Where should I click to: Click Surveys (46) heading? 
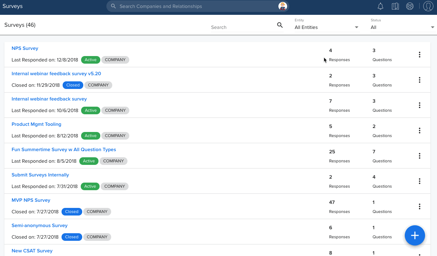pos(20,25)
